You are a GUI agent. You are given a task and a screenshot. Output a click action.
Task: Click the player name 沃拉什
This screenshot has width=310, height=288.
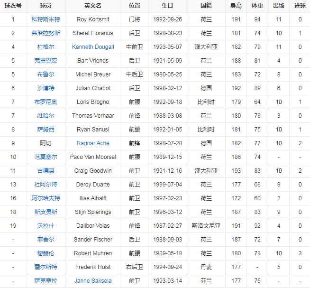coord(46,226)
